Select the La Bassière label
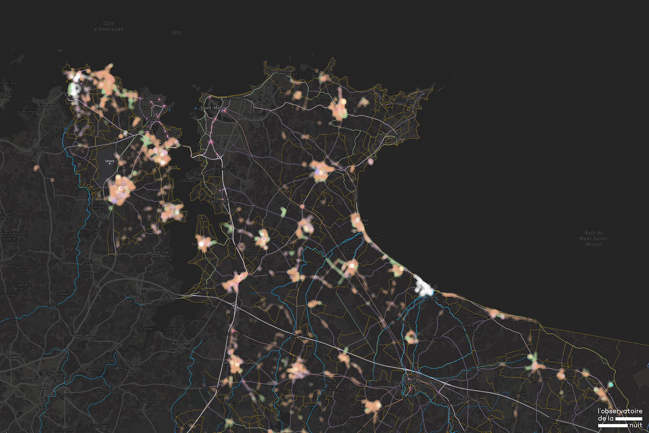649x433 pixels. [472, 317]
